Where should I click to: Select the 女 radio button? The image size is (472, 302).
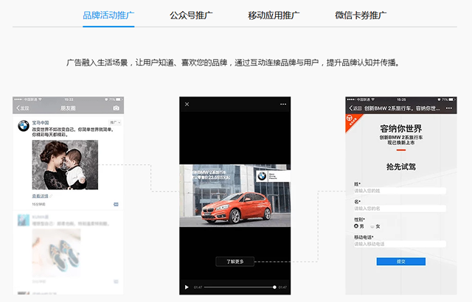(372, 226)
